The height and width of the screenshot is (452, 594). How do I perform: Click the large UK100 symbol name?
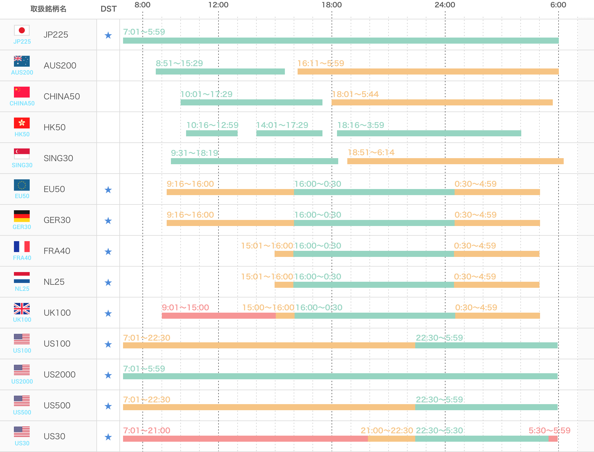(x=57, y=313)
